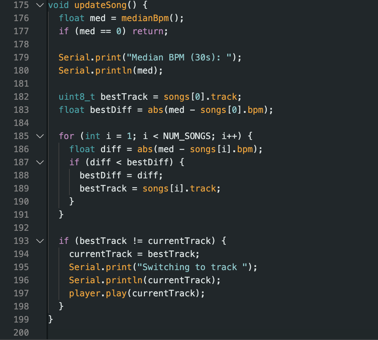Click the closing brace on line 199
Image resolution: width=378 pixels, height=340 pixels.
51,320
